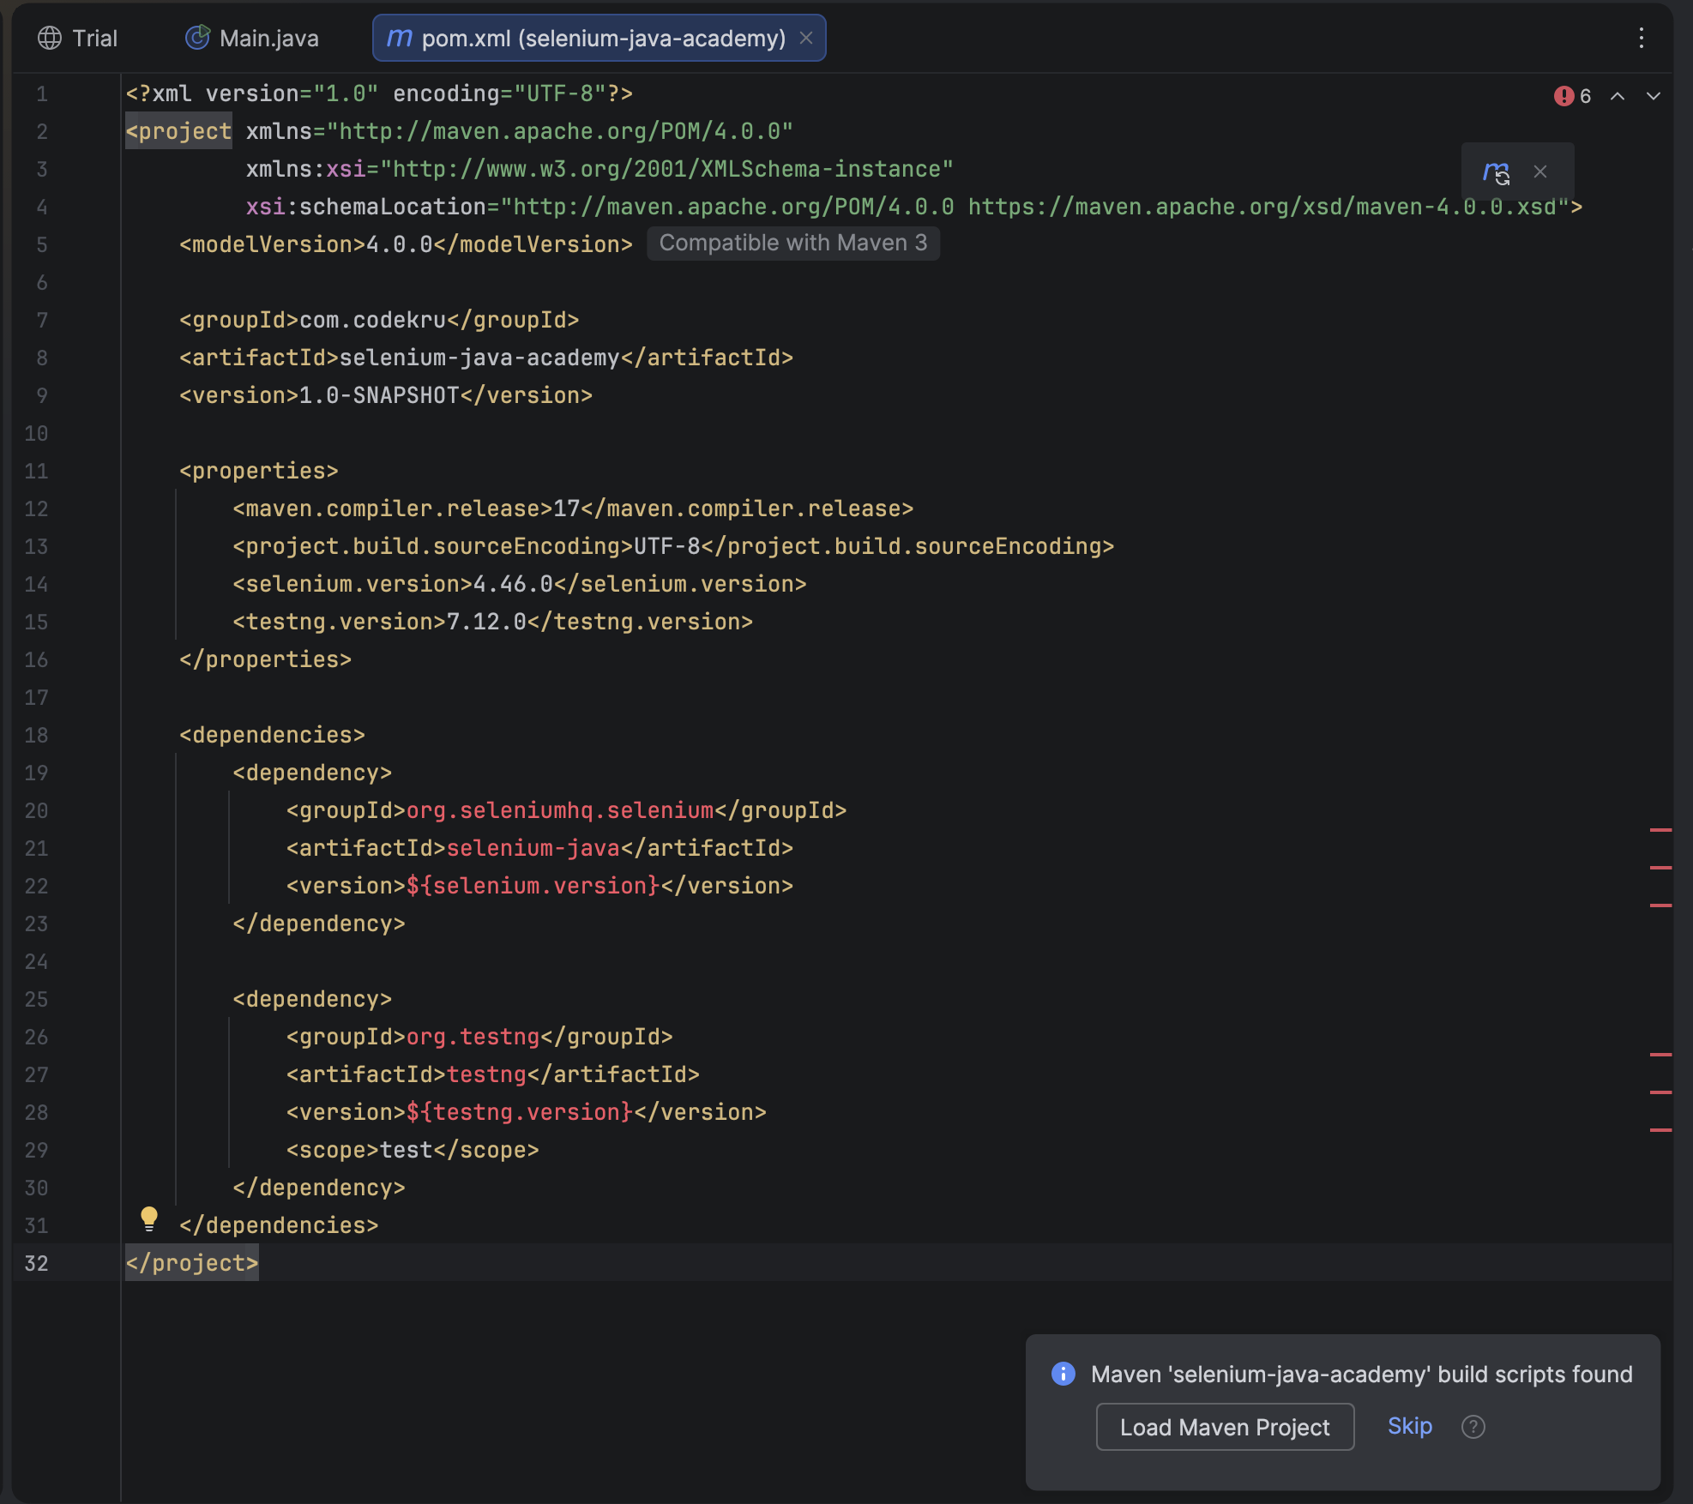1693x1504 pixels.
Task: Click the last error stripe mark near line 29
Action: point(1661,1130)
